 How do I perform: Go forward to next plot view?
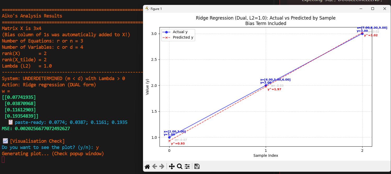pyautogui.click(x=162, y=166)
